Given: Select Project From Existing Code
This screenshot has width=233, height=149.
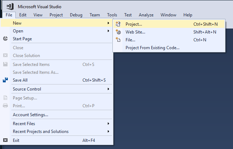Looking at the screenshot, I should tap(152, 48).
